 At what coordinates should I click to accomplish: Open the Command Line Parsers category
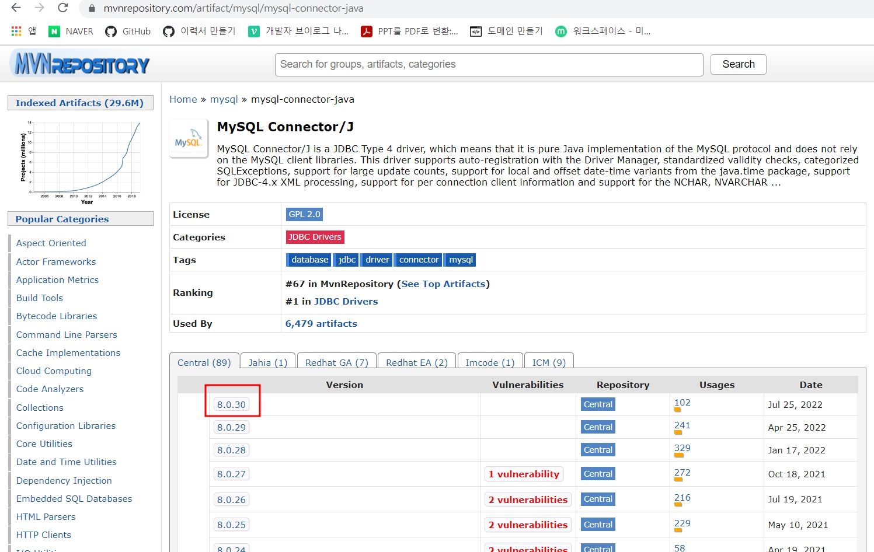point(67,334)
